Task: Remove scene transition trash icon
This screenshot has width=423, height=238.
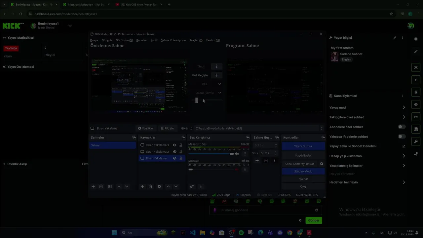Action: point(266,160)
